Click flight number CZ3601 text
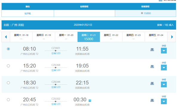 pos(56,48)
